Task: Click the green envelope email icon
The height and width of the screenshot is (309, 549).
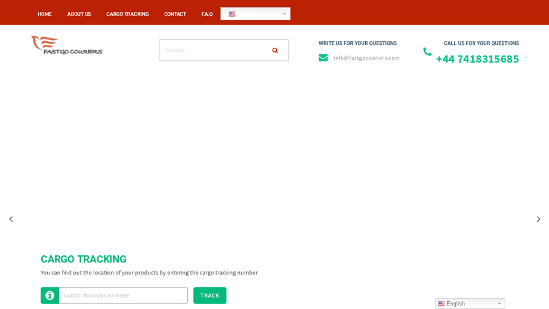Action: point(323,58)
